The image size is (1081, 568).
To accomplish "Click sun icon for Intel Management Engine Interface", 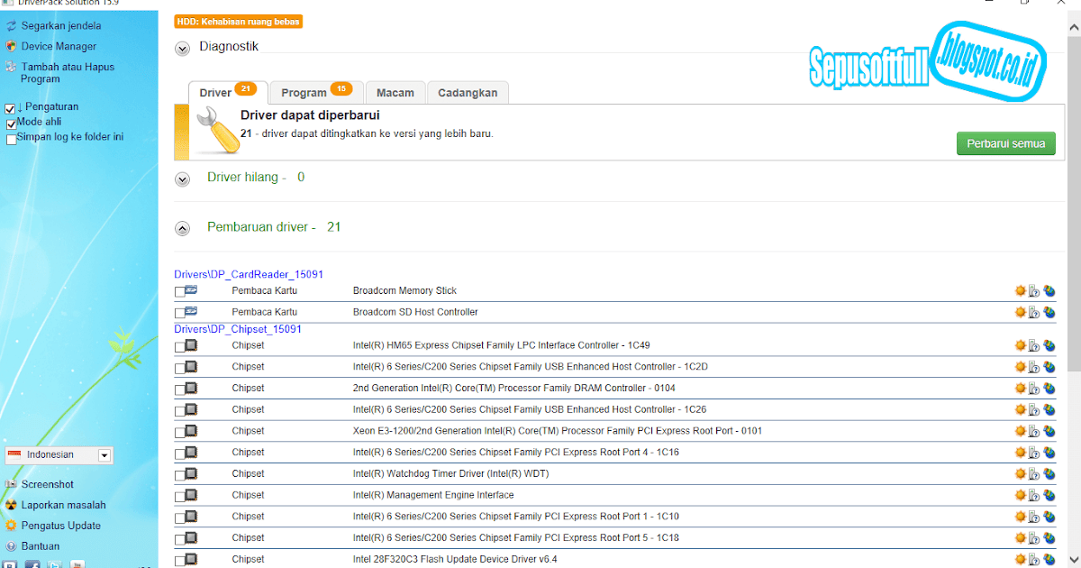I will click(x=1021, y=495).
